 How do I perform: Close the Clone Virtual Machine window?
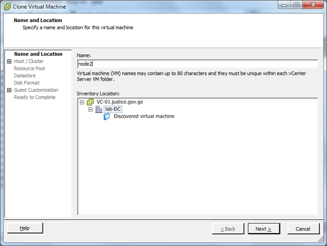click(311, 6)
